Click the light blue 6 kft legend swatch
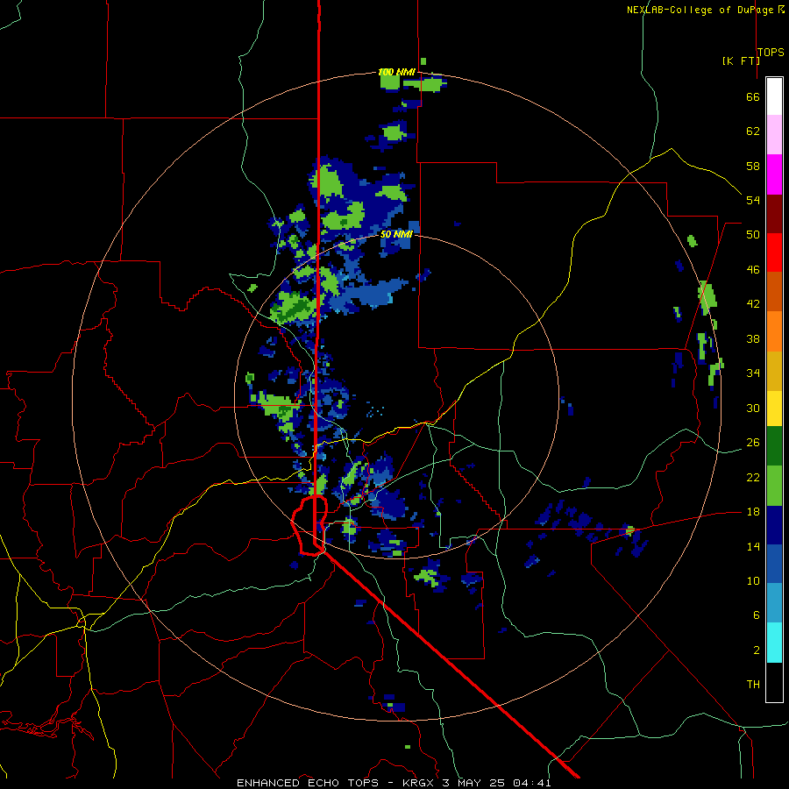This screenshot has height=789, width=789. (x=774, y=603)
